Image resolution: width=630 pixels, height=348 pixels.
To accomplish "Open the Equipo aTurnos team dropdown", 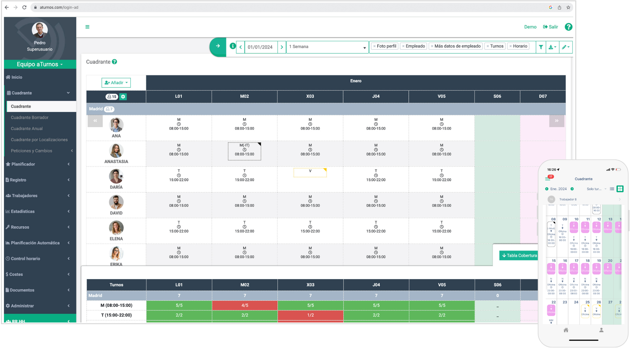I will tap(40, 64).
